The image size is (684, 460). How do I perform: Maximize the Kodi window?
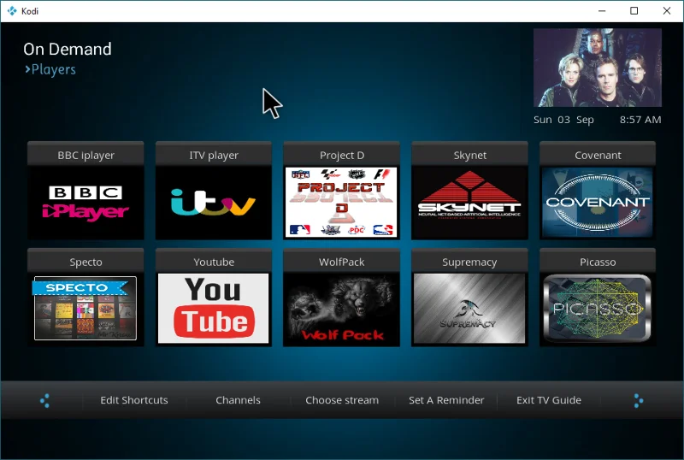[634, 11]
